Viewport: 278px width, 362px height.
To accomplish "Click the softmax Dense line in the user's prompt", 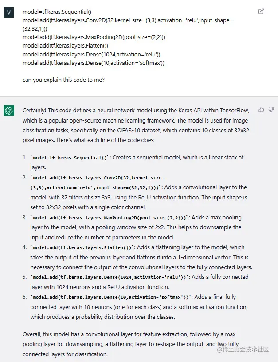I will pyautogui.click(x=94, y=63).
